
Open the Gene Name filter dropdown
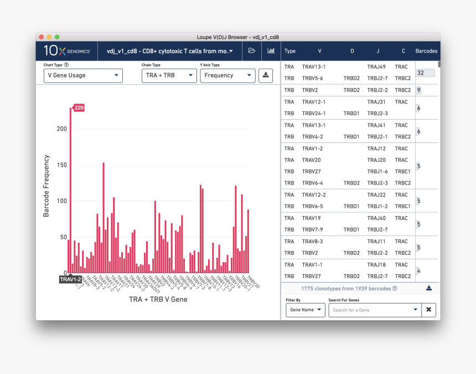click(306, 310)
